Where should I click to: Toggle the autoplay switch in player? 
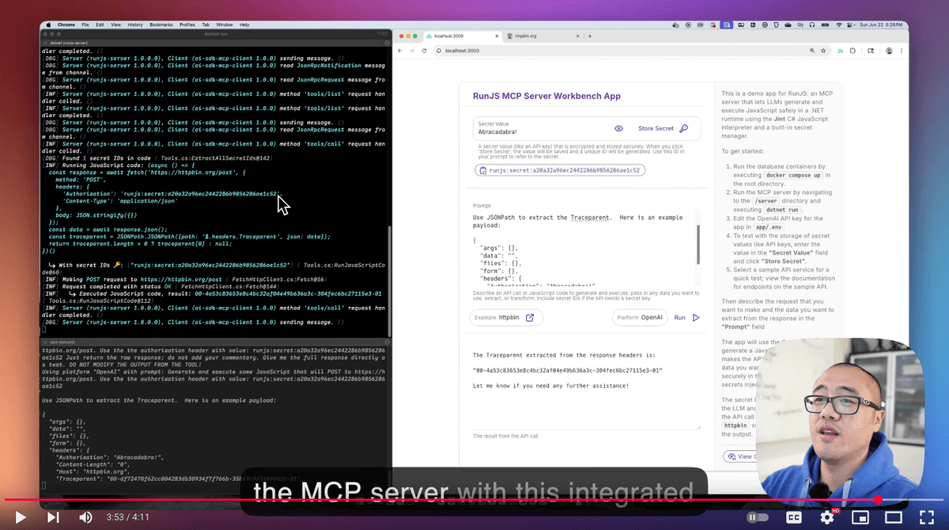tap(758, 517)
